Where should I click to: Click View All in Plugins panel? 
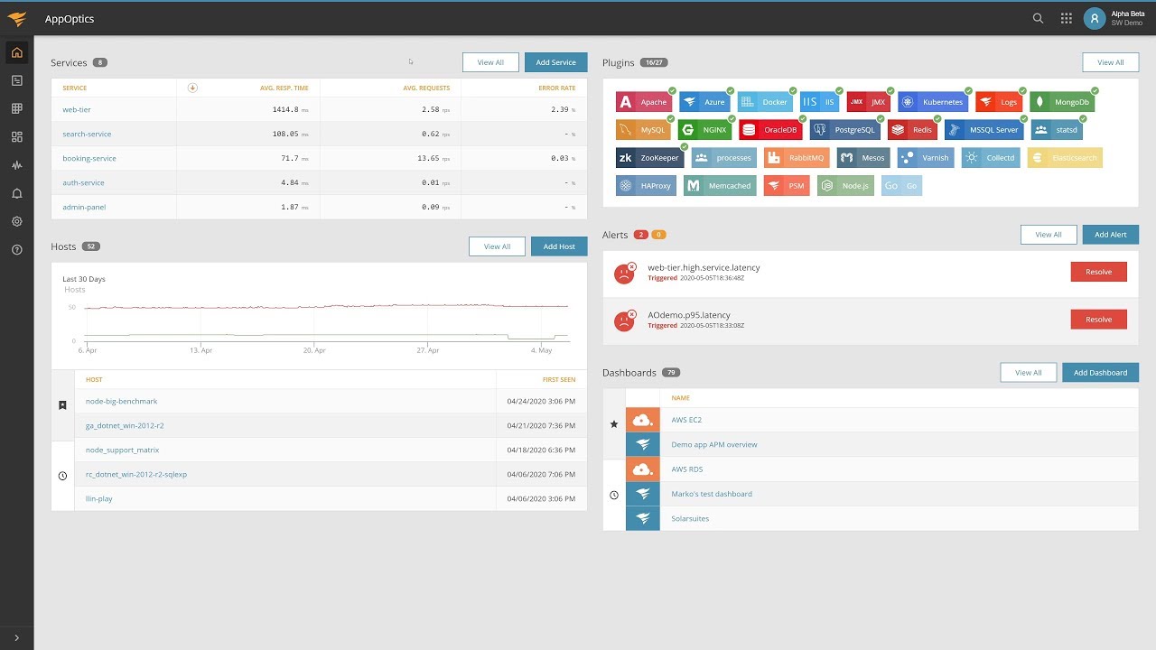[x=1111, y=62]
